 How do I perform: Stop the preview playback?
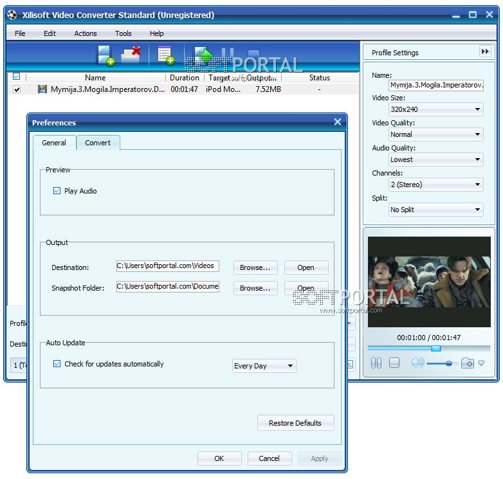pyautogui.click(x=394, y=363)
